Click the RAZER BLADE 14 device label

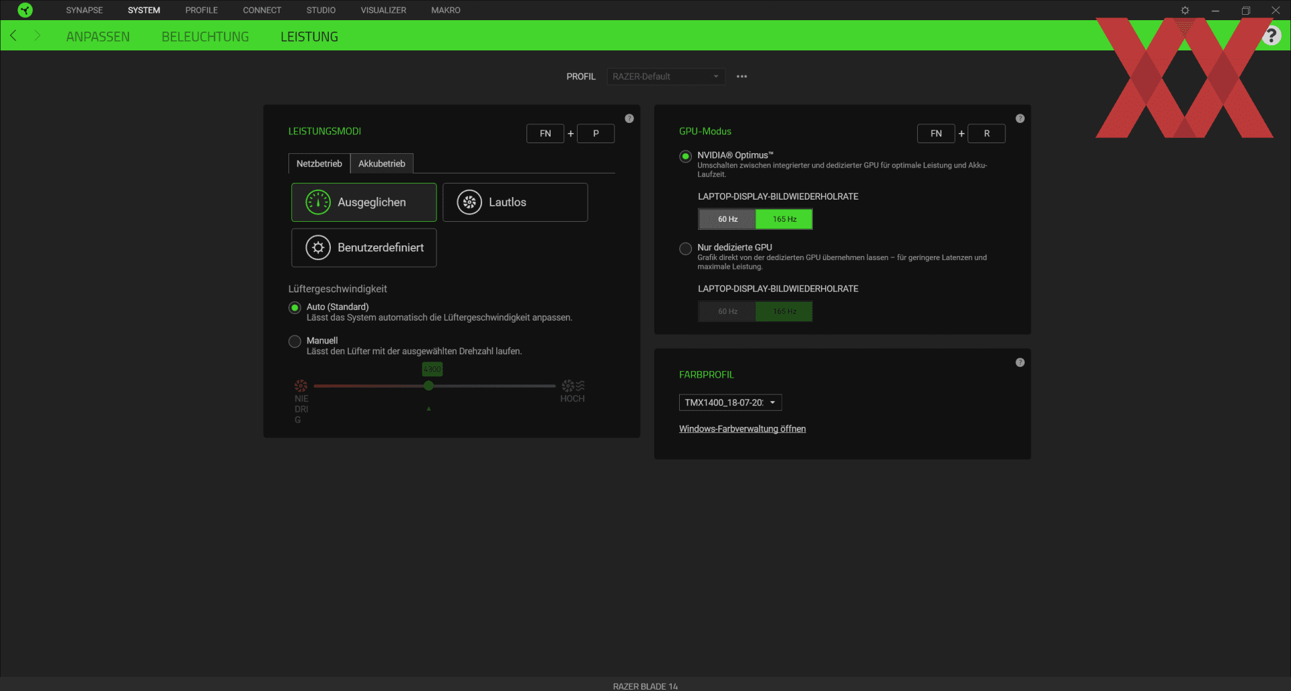(x=645, y=686)
